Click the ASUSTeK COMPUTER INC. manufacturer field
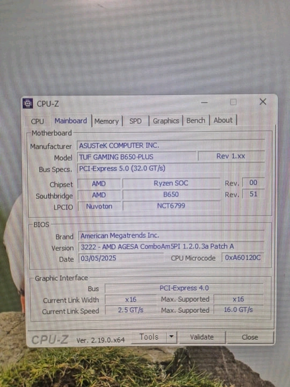The height and width of the screenshot is (387, 290). pyautogui.click(x=171, y=145)
